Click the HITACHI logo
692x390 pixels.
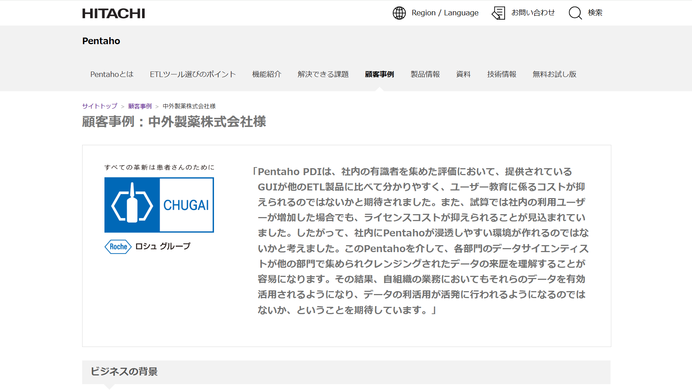(113, 13)
